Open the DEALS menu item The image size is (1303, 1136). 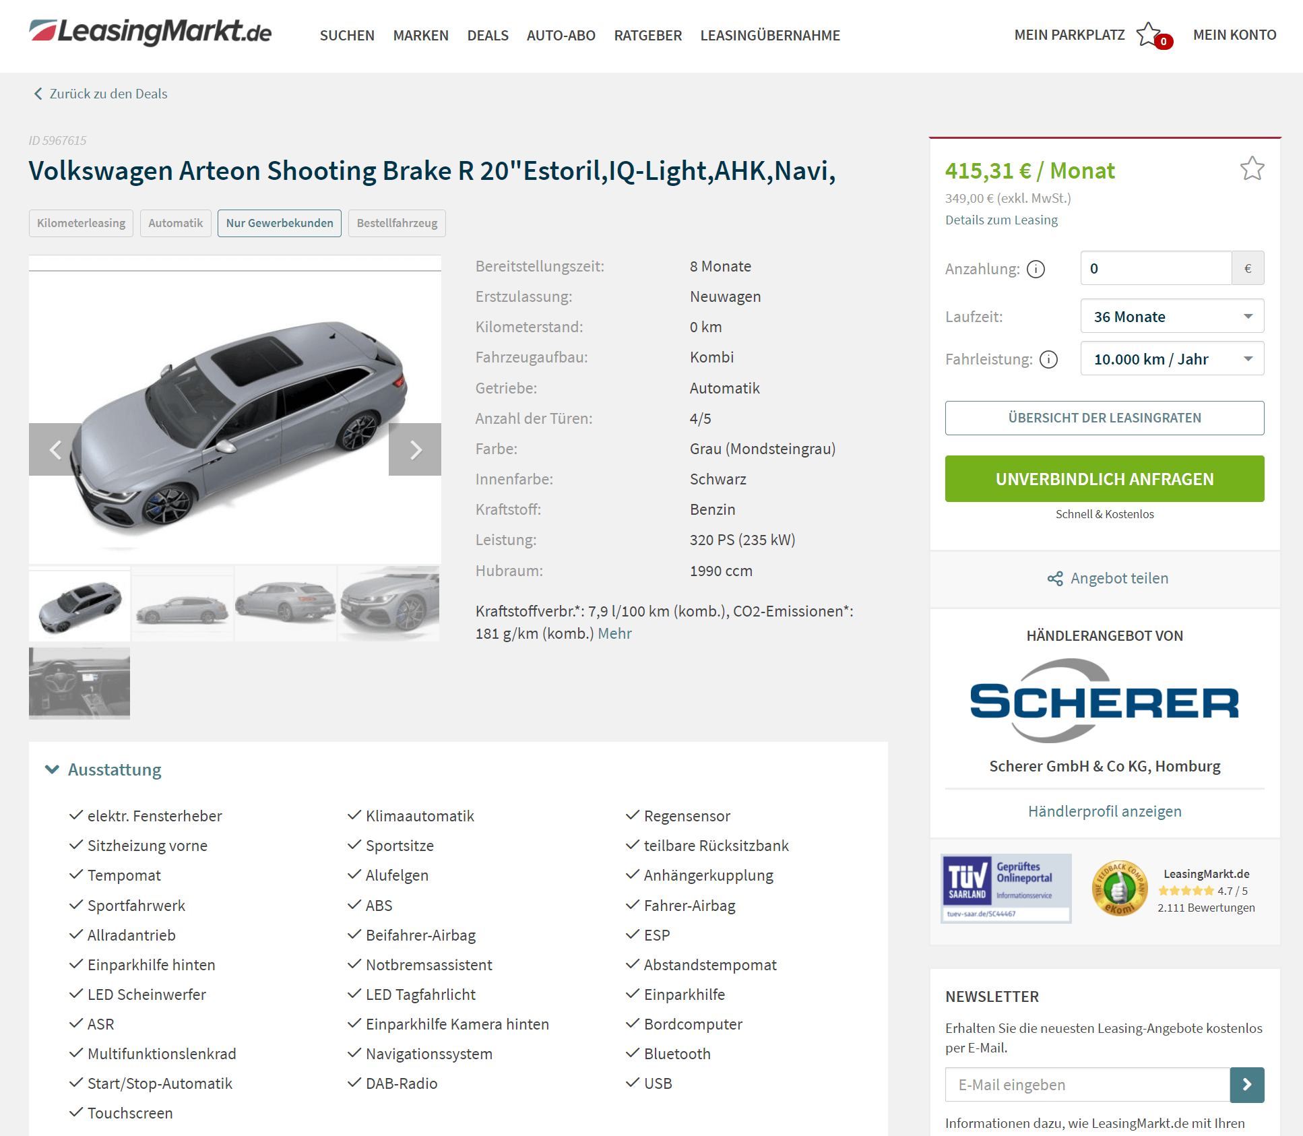488,35
